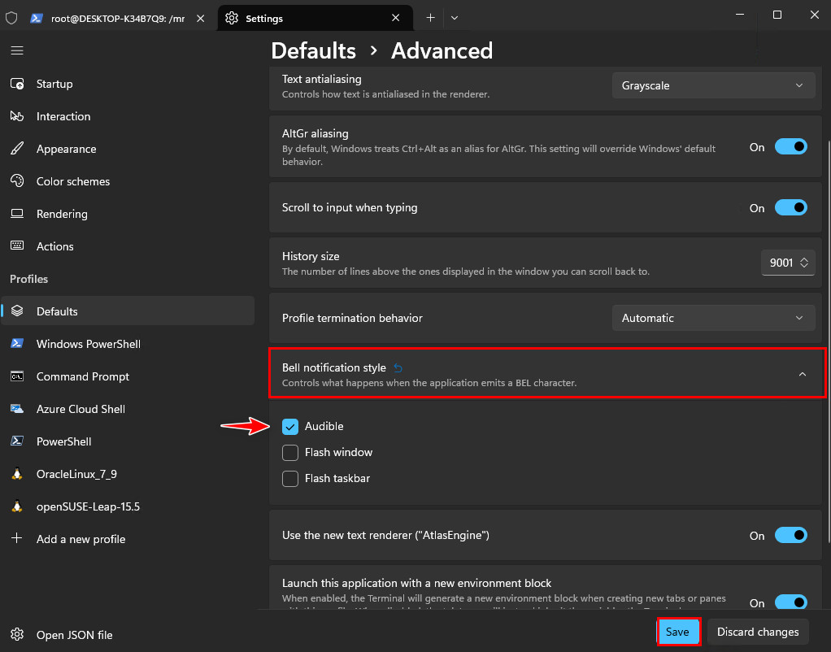This screenshot has height=652, width=831.
Task: Toggle the AltGr aliasing switch
Action: click(x=790, y=147)
